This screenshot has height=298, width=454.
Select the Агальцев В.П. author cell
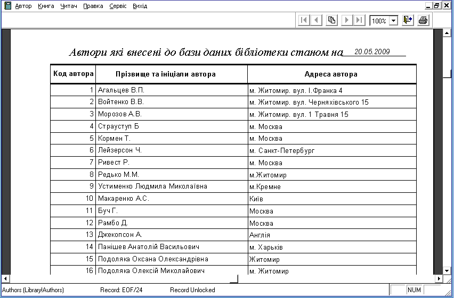tap(172, 90)
